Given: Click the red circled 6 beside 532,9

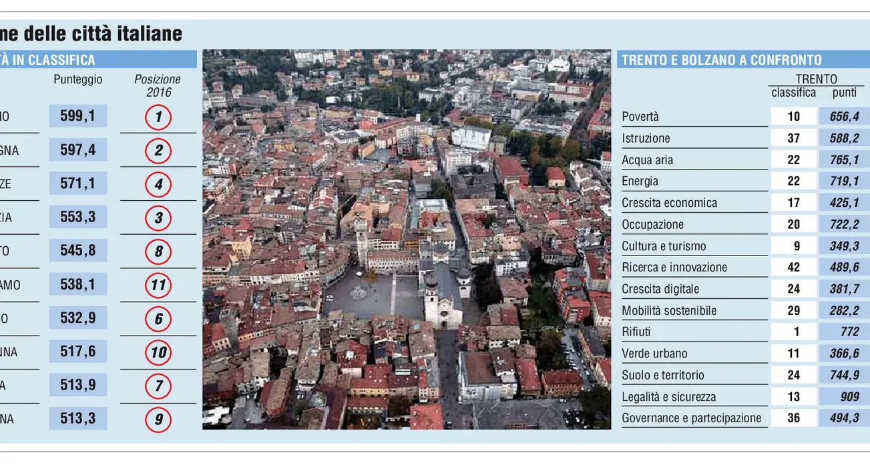Looking at the screenshot, I should pos(158,320).
